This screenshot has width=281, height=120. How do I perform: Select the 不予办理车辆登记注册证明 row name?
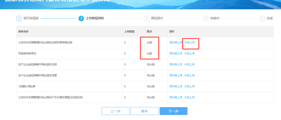(x=50, y=97)
